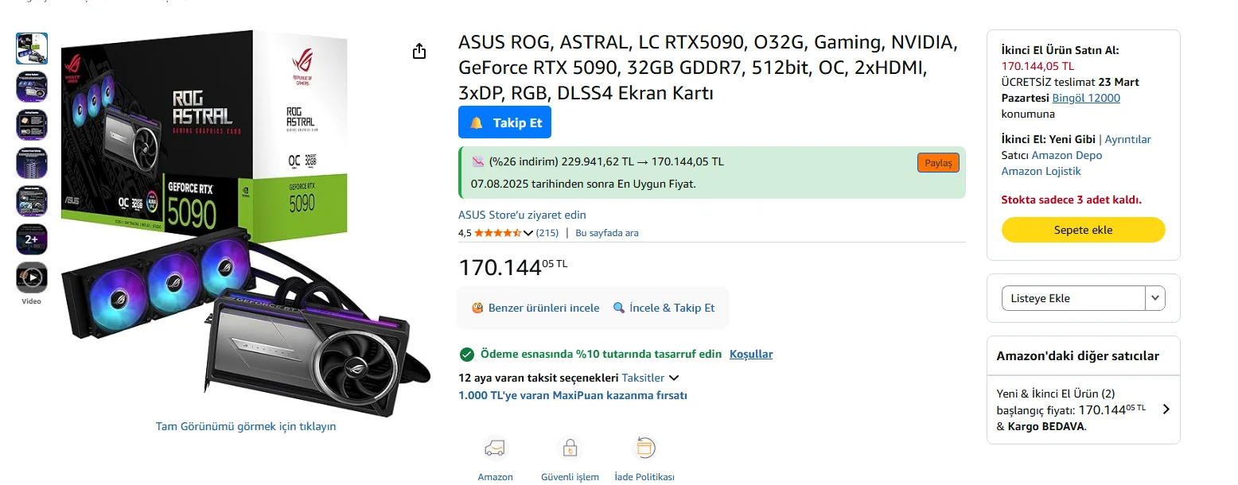Click the Güvenli işlem lock icon
1238x485 pixels.
(x=570, y=448)
